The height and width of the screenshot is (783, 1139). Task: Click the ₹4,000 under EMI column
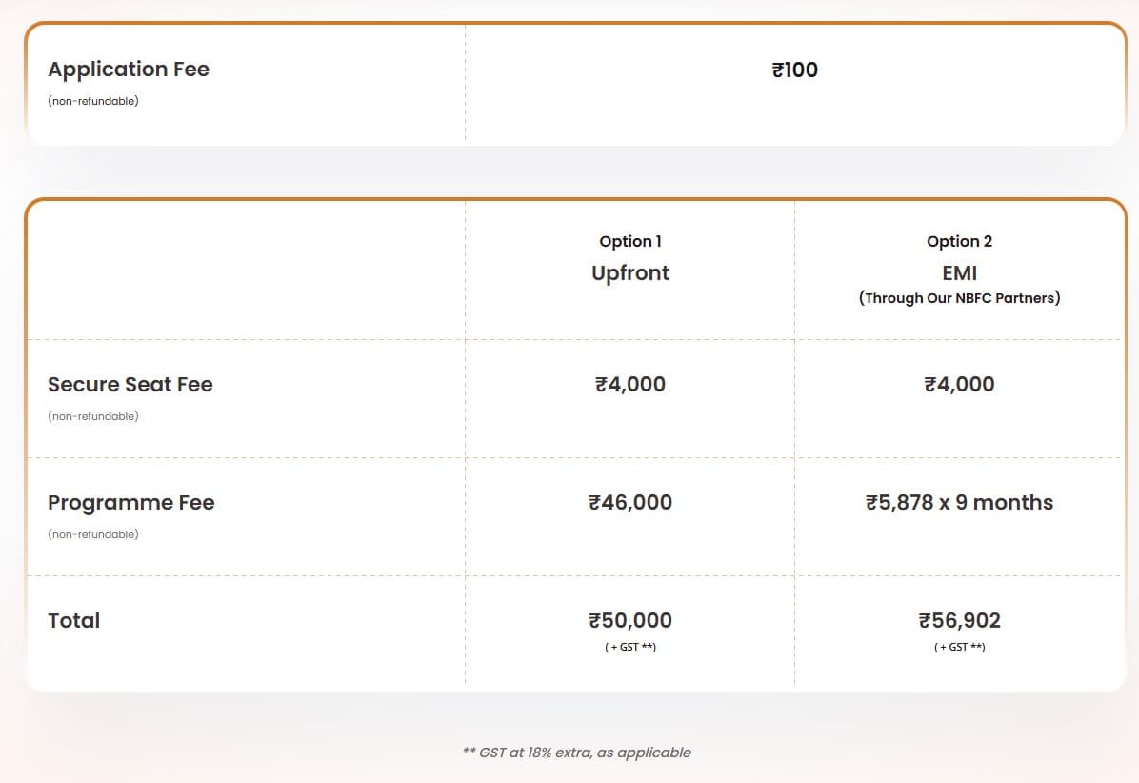(960, 385)
